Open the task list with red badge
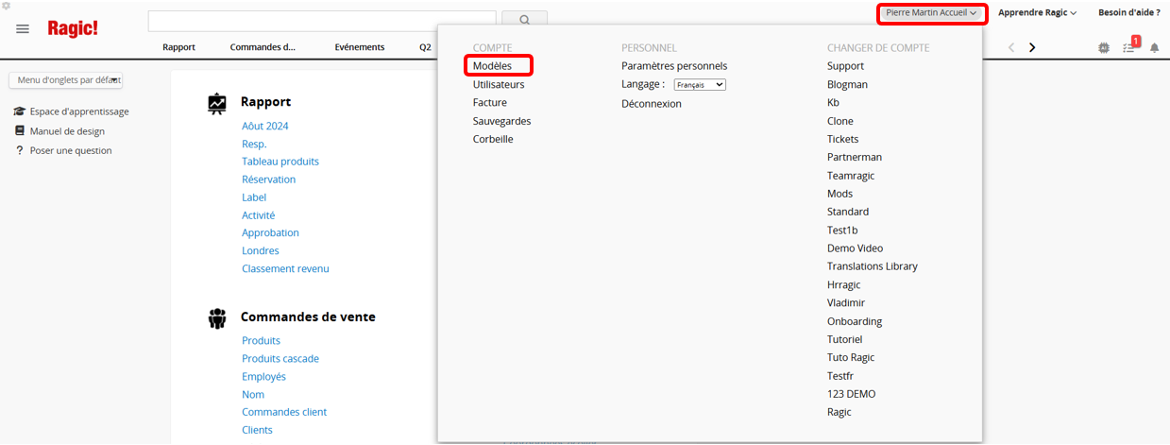 point(1129,47)
